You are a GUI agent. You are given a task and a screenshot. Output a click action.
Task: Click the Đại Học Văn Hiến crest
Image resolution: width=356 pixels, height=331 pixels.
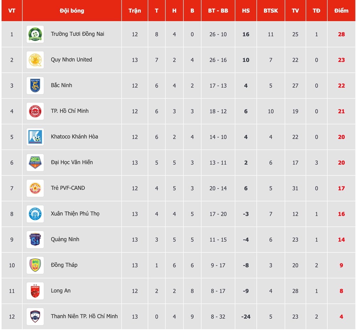(35, 163)
